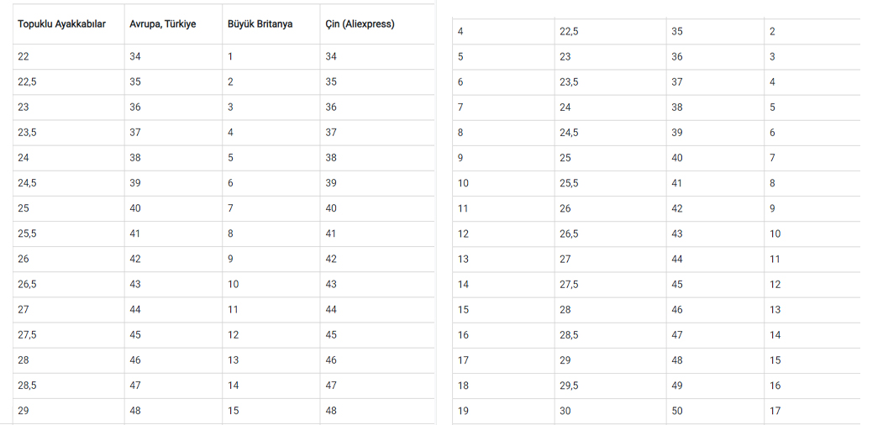This screenshot has height=425, width=883.
Task: Click the Büyük Britanya column header
Action: [x=260, y=24]
